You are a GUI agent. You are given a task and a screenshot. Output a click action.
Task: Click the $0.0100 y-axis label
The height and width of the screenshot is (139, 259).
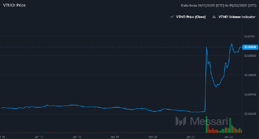click(249, 36)
